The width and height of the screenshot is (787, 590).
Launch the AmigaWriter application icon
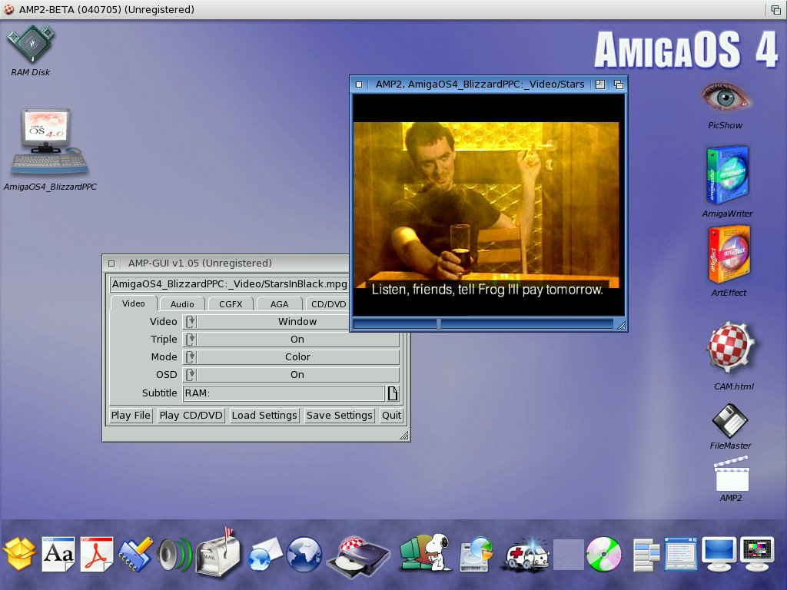(727, 175)
